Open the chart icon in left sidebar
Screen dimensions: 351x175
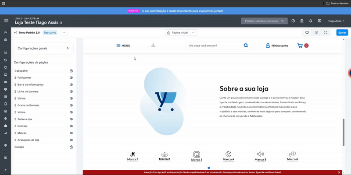click(6, 133)
